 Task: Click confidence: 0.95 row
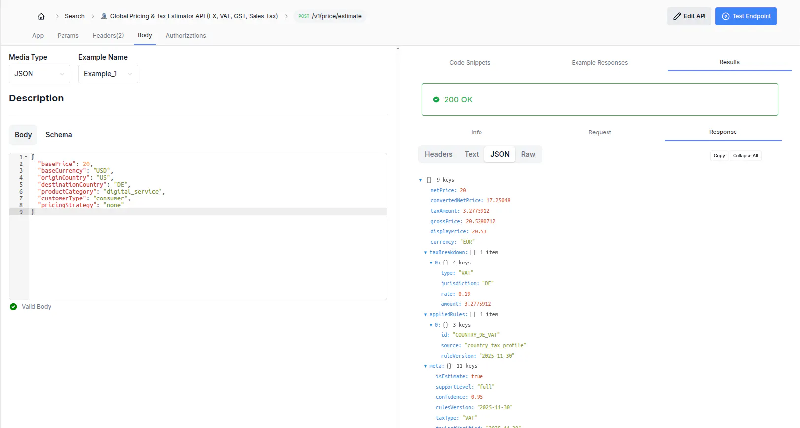click(459, 397)
